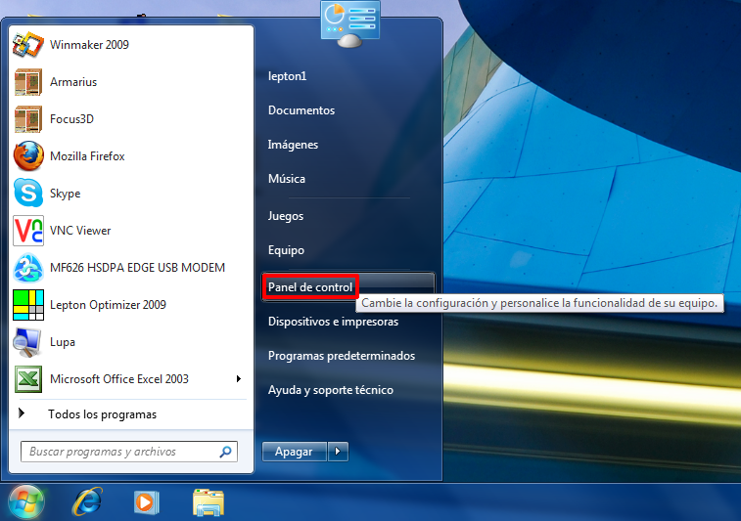Open Mozilla Firefox via its icon
The image size is (741, 521).
(x=28, y=156)
